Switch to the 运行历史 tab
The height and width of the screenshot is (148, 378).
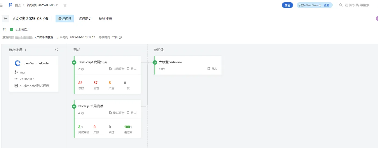pos(85,19)
